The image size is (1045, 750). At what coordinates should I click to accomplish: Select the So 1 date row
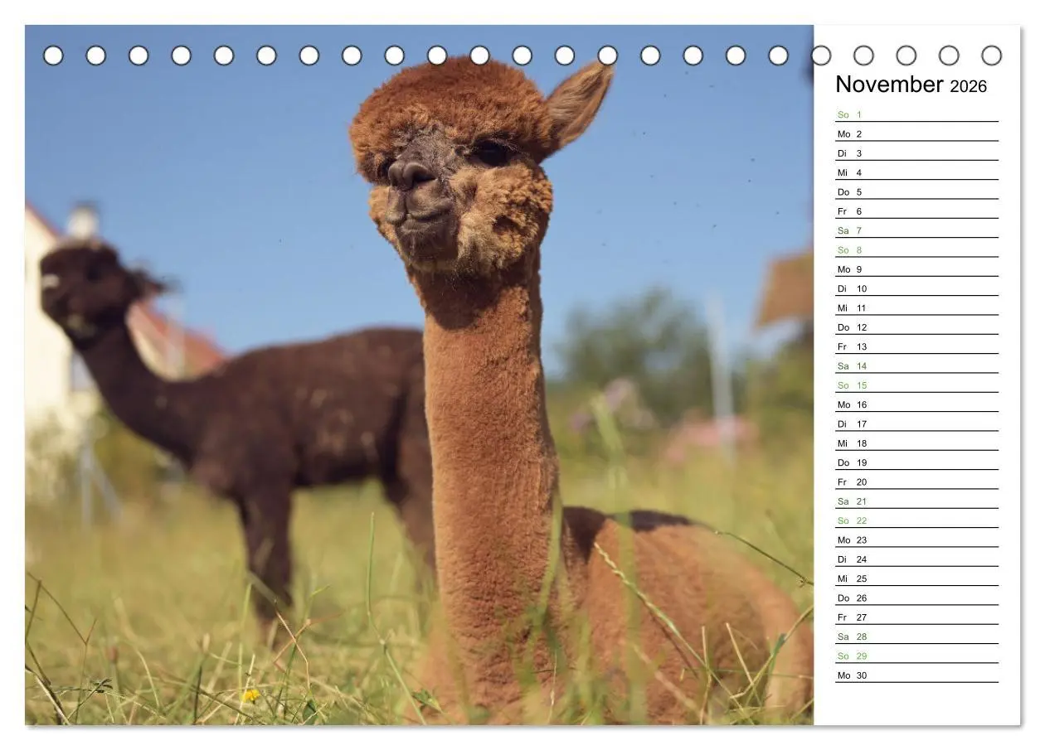click(x=916, y=114)
